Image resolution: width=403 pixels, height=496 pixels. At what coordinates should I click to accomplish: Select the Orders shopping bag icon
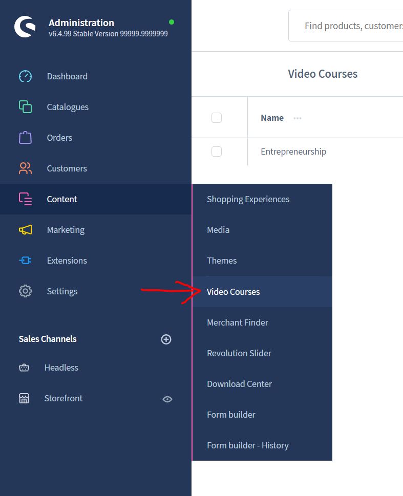[x=25, y=138]
